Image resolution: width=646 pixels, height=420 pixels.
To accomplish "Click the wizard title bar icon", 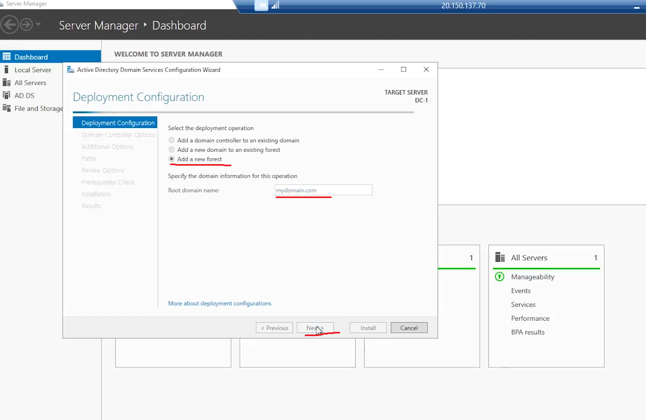I will pos(71,70).
